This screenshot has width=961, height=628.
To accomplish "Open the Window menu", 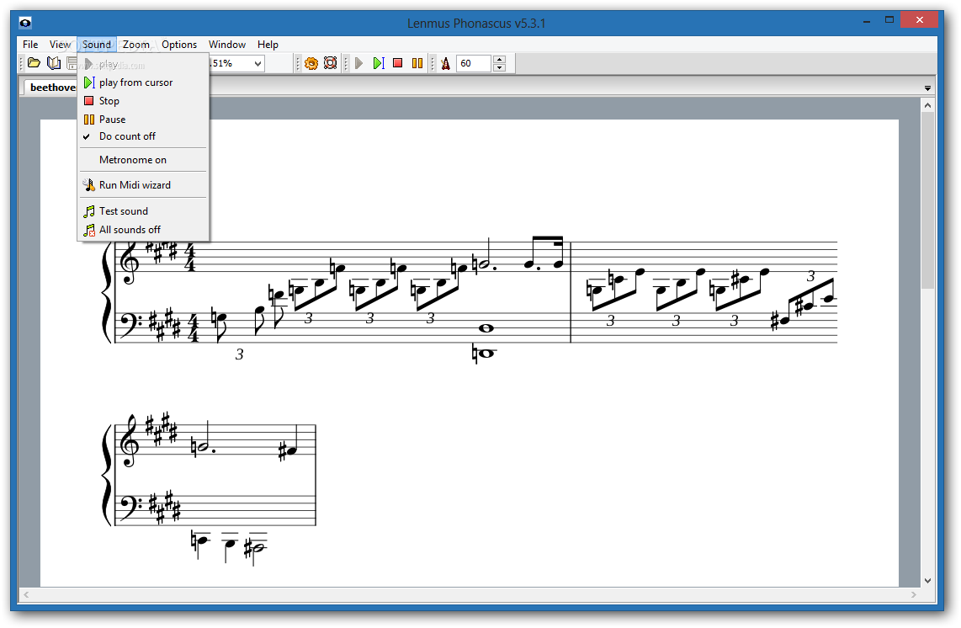I will 226,44.
